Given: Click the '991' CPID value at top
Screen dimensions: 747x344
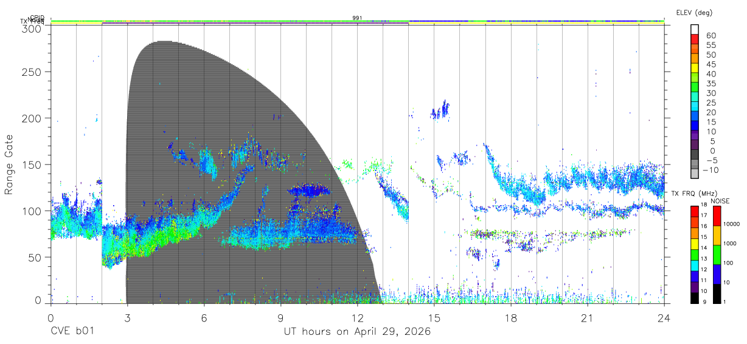Looking at the screenshot, I should [x=357, y=18].
